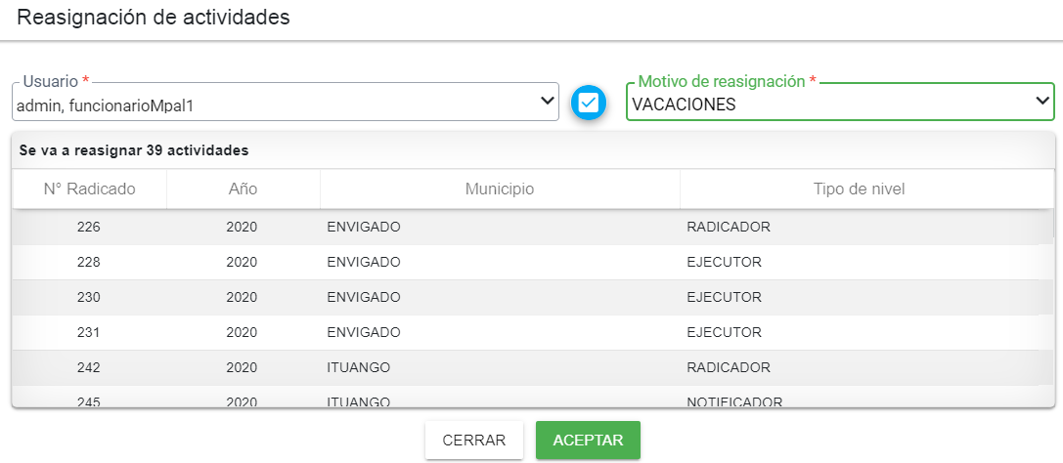Click the Motivo de reasignación chevron arrow

[x=1042, y=101]
